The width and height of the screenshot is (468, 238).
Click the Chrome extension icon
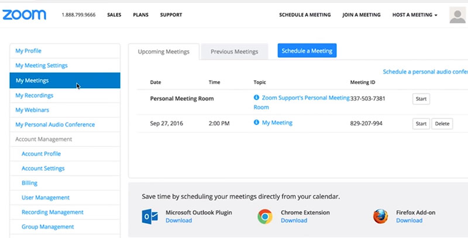265,216
